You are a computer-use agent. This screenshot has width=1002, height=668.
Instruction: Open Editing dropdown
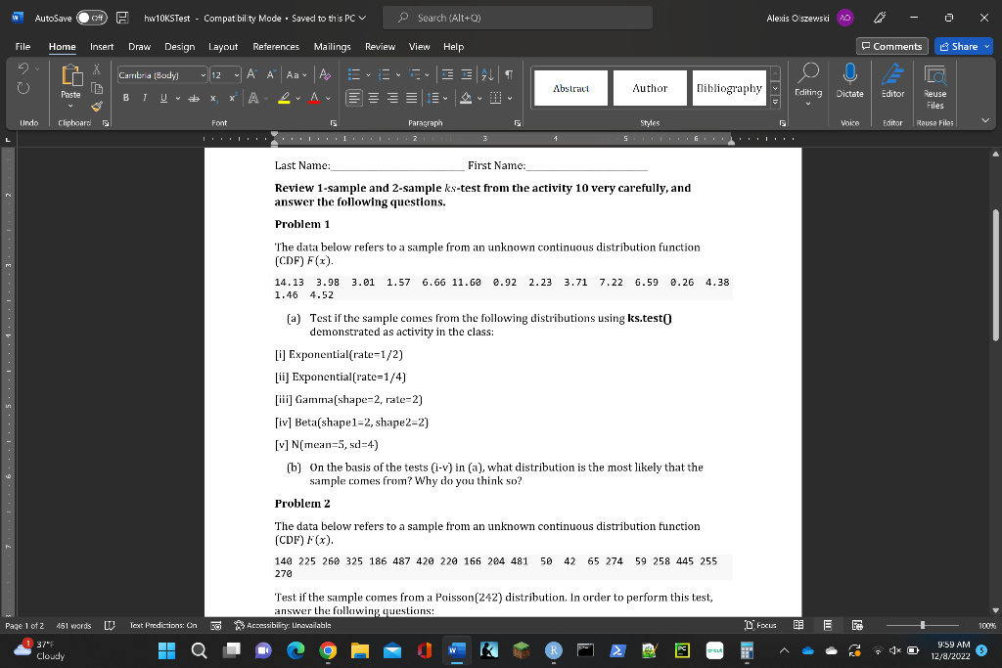[808, 85]
